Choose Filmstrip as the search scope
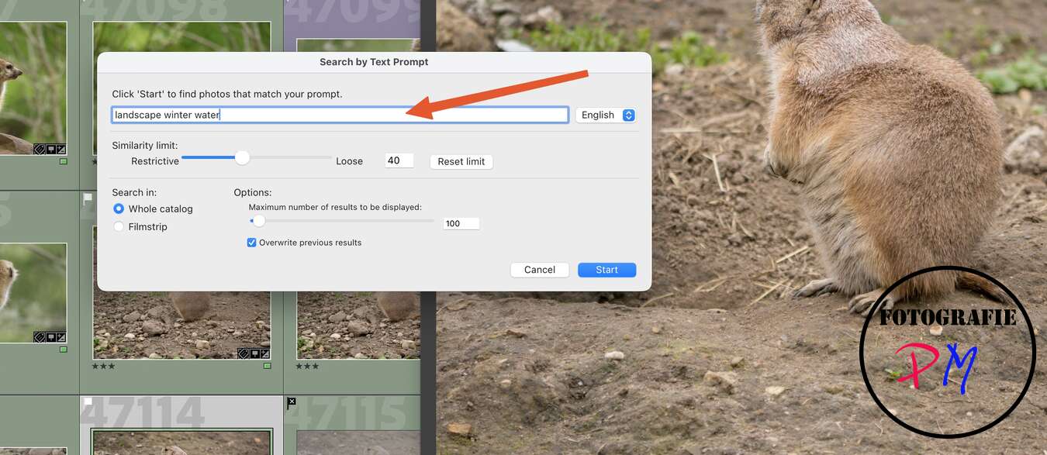Screen dimensions: 1047x455 tap(119, 226)
